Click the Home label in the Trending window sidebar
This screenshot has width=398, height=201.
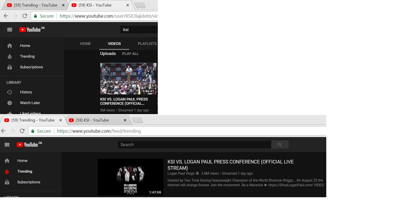tap(23, 160)
